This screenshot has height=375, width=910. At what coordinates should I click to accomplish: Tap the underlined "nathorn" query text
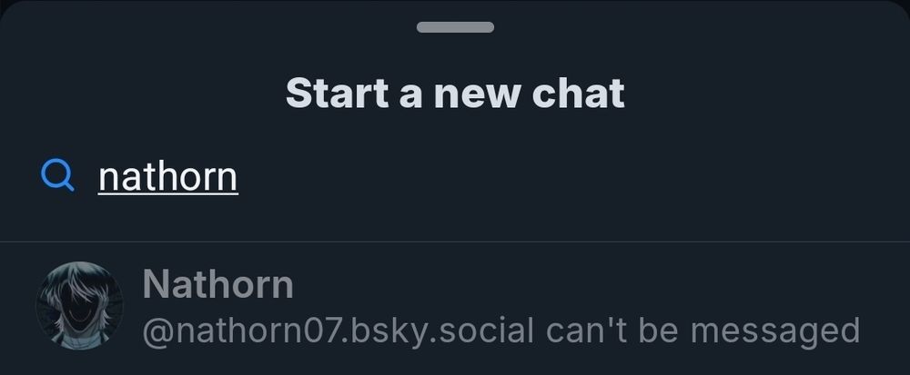click(x=168, y=177)
